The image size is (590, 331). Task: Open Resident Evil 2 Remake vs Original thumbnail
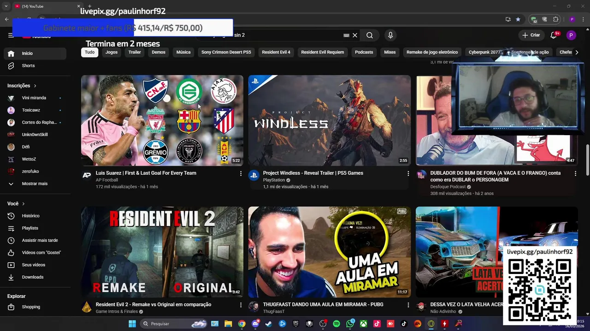click(162, 252)
